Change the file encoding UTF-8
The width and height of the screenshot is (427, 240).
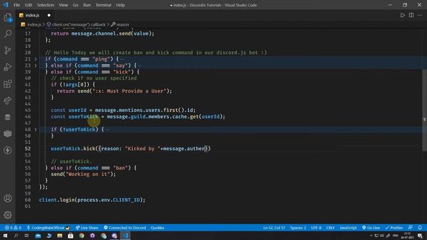[x=316, y=228]
